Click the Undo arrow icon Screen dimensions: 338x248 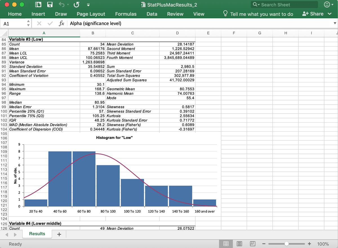62,5
